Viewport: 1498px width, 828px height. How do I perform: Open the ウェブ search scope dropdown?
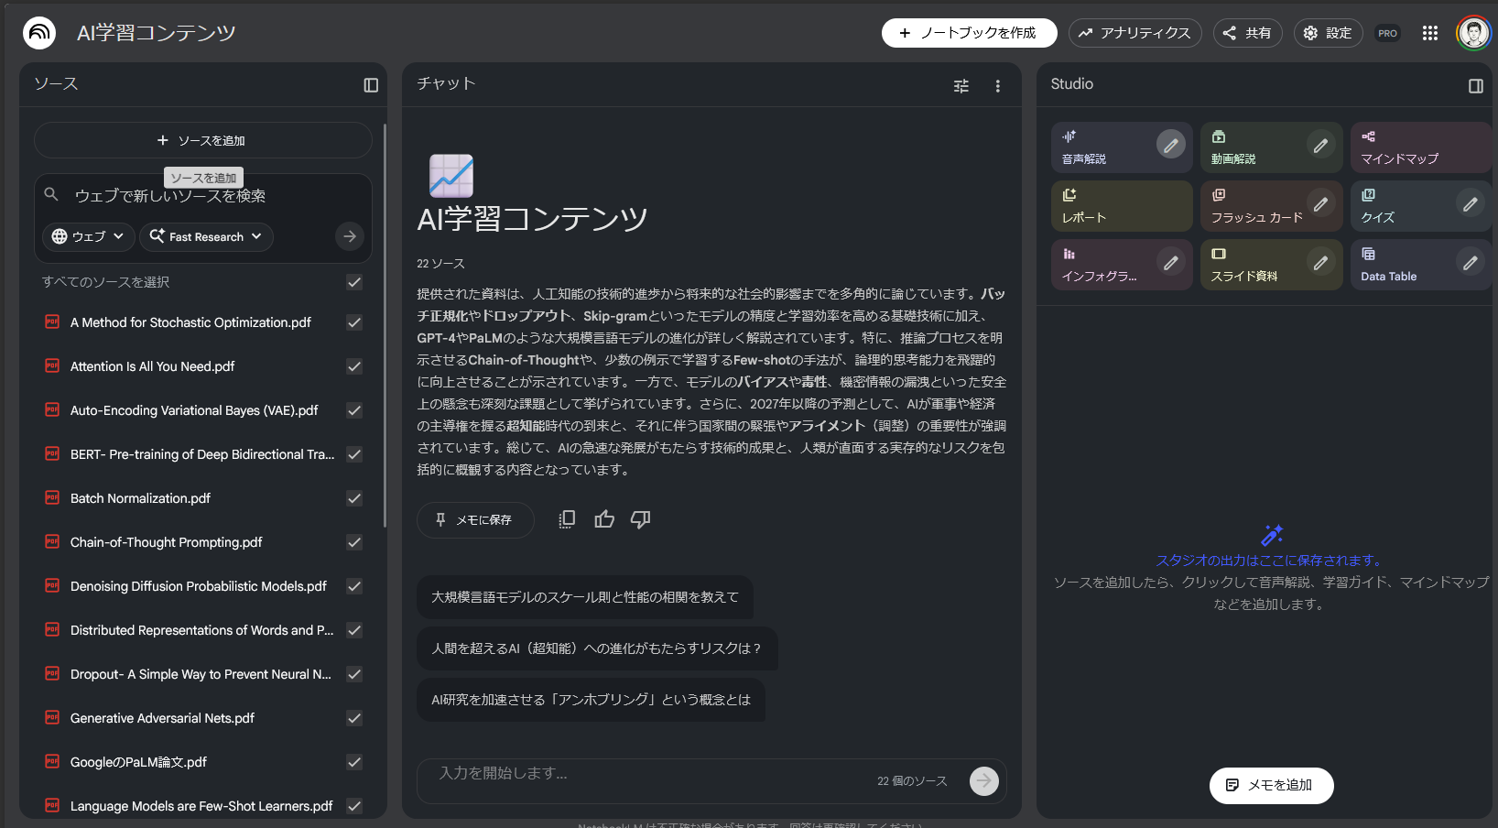[87, 236]
